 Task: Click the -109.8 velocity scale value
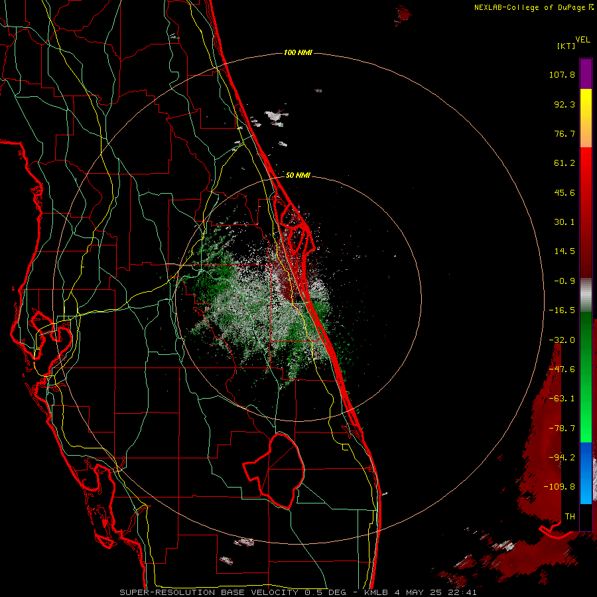pos(559,487)
